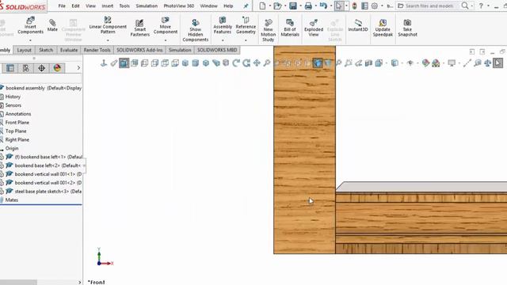The height and width of the screenshot is (285, 507).
Task: Open the Save button dropdown arrow
Action: (x=300, y=6)
